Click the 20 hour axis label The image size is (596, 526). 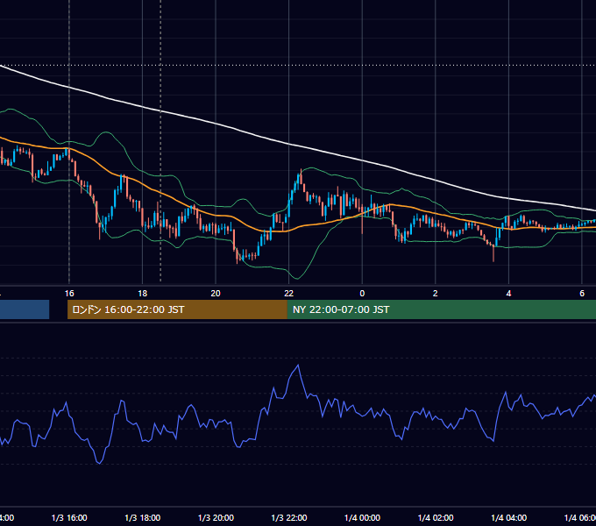[216, 294]
